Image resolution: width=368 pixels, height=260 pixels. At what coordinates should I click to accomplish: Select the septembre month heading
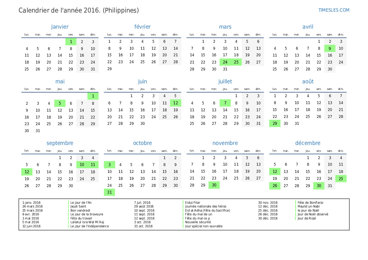point(60,143)
